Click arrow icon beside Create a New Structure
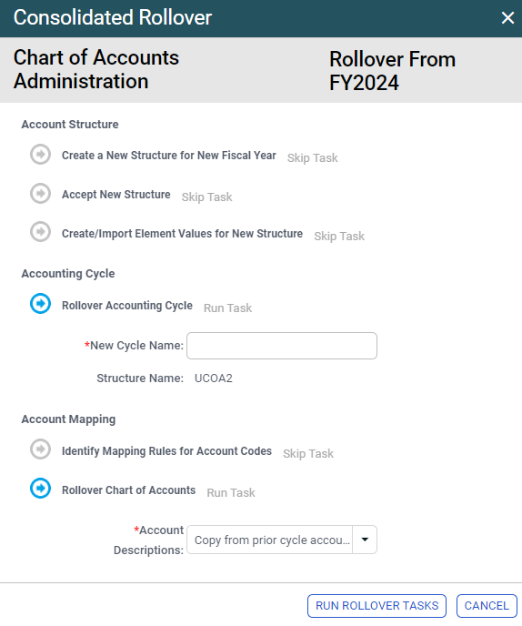 (40, 154)
